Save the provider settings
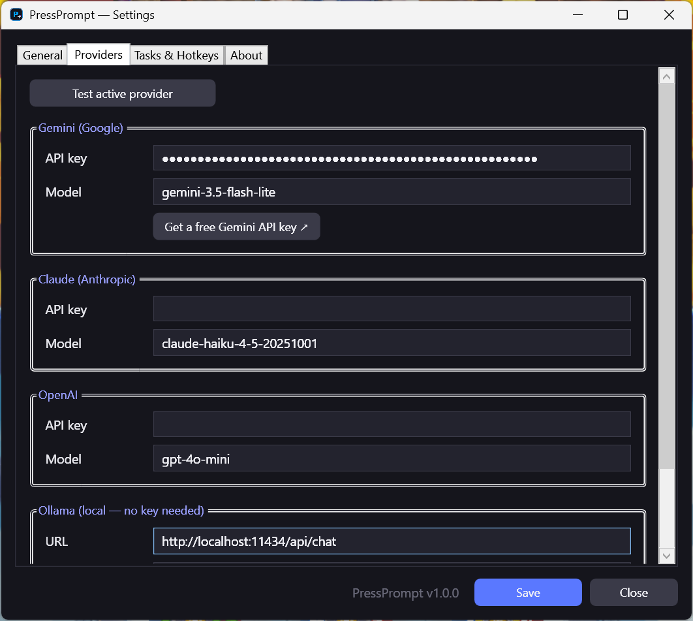The height and width of the screenshot is (621, 693). point(528,592)
